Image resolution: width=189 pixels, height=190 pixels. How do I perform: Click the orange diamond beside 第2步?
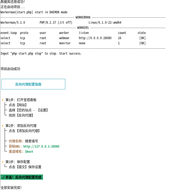2,126
